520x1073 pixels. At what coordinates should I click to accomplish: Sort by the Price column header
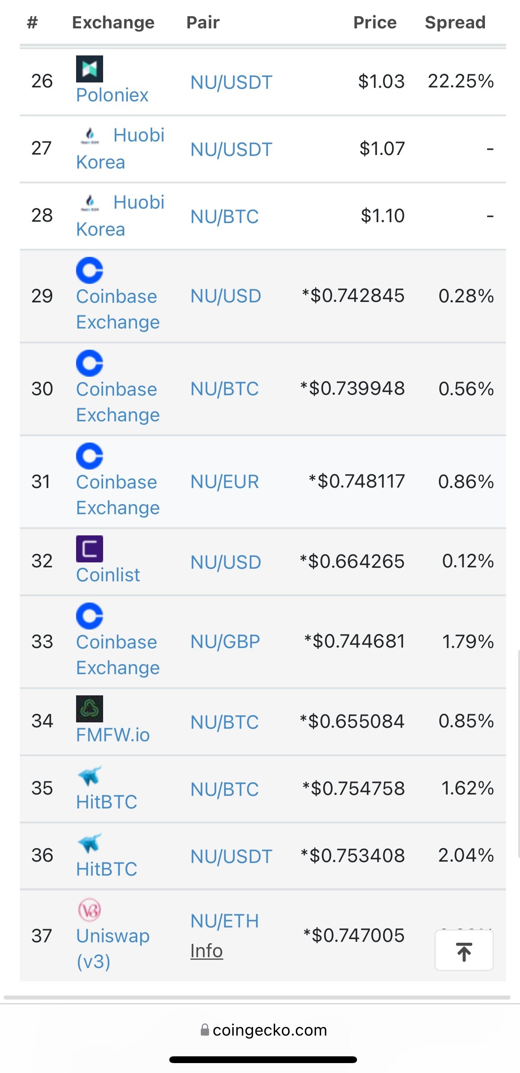coord(375,22)
